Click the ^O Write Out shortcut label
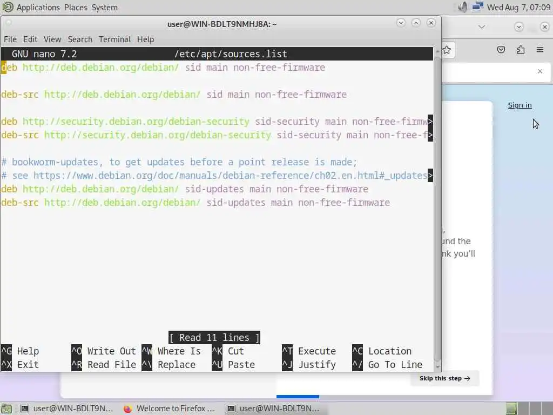Viewport: 553px width, 415px height. coord(104,351)
